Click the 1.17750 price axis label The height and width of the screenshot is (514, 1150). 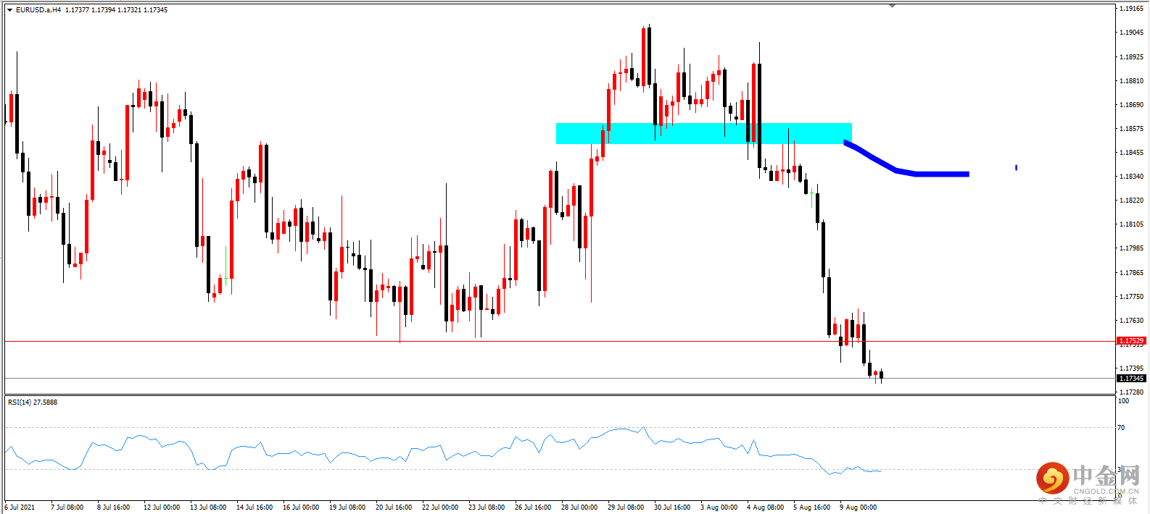[x=1131, y=296]
